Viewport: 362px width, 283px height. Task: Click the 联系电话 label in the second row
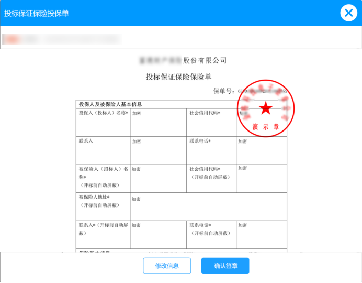pos(203,141)
